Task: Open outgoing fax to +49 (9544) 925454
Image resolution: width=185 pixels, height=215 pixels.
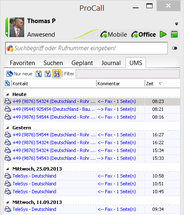Action: 92,109
